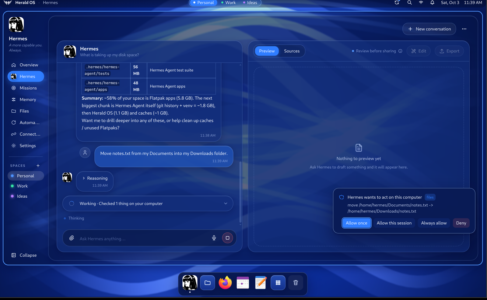Open the Wi-Fi status icon
Viewport: 487px width, 300px height.
pos(421,2)
